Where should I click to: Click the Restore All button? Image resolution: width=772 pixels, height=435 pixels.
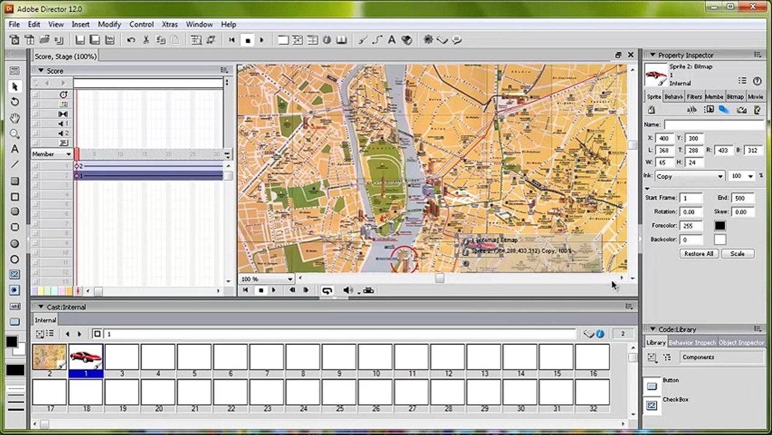click(698, 254)
